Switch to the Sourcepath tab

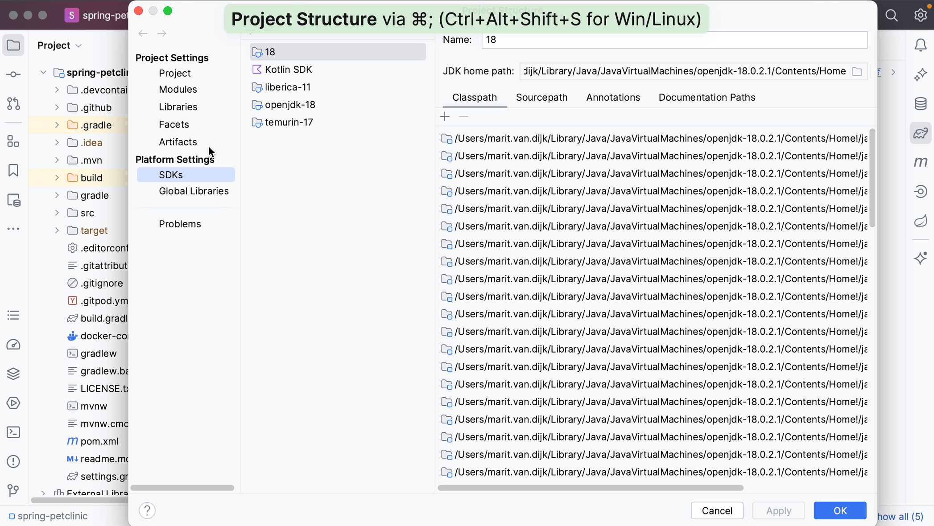pyautogui.click(x=541, y=97)
